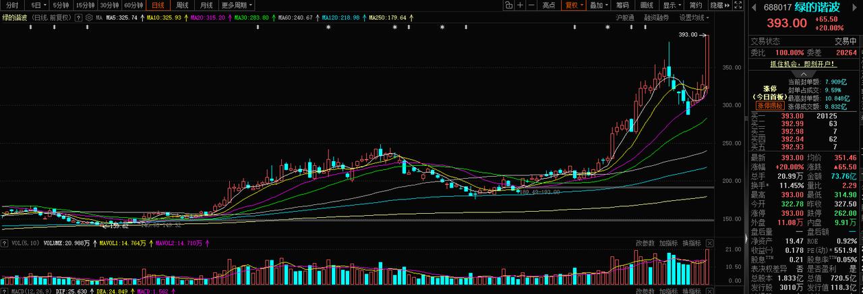This screenshot has width=863, height=294.
Task: Click 换指标 in the volume panel
Action: point(692,243)
